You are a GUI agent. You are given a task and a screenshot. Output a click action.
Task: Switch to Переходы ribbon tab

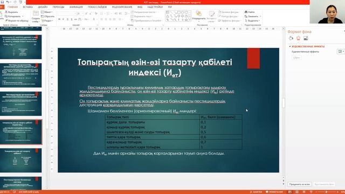pyautogui.click(x=59, y=7)
